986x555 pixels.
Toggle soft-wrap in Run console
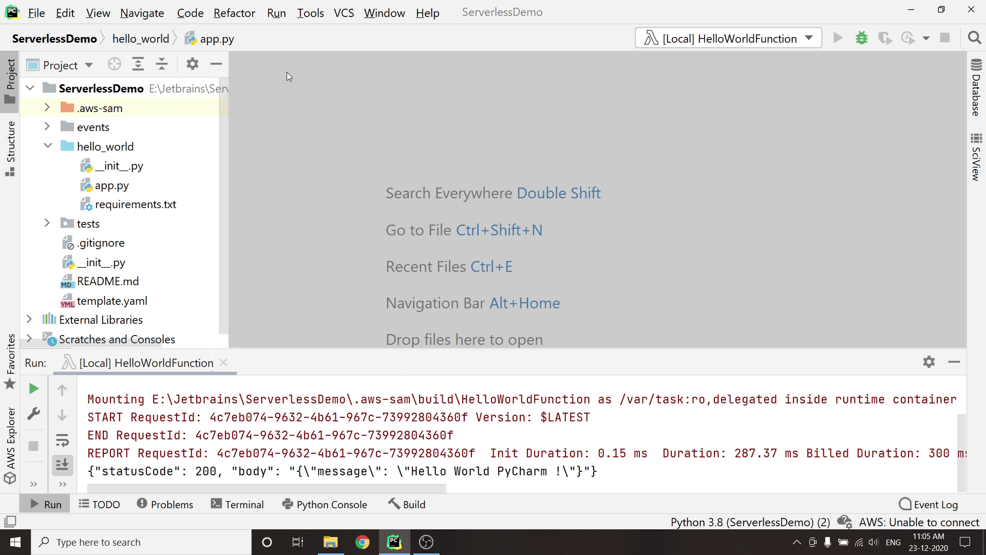pyautogui.click(x=62, y=440)
